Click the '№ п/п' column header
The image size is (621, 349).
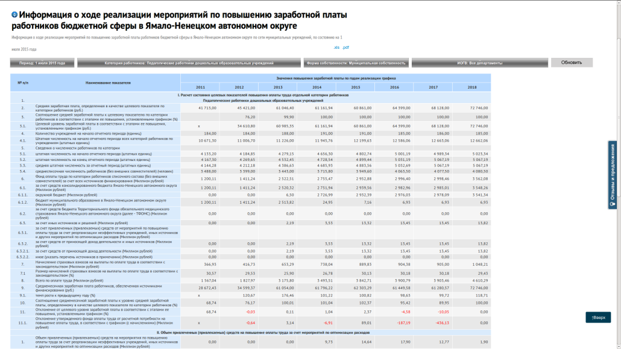pos(23,83)
